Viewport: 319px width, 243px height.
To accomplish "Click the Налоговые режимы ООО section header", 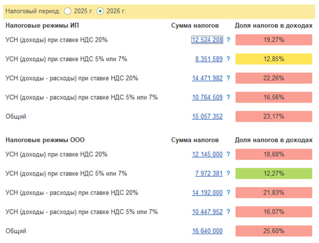I will pos(45,140).
